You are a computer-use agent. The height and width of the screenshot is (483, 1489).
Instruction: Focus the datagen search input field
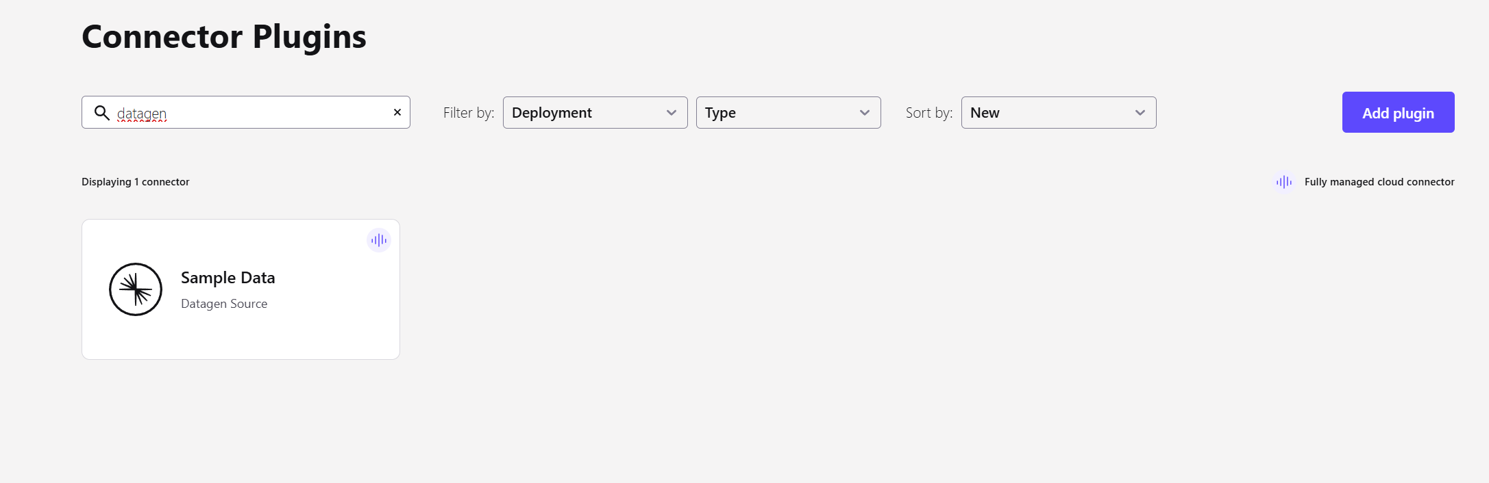(x=254, y=113)
